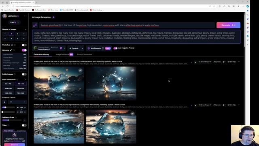Image resolution: width=259 pixels, height=146 pixels.
Task: Select 1 as number of images
Action: click(5, 34)
